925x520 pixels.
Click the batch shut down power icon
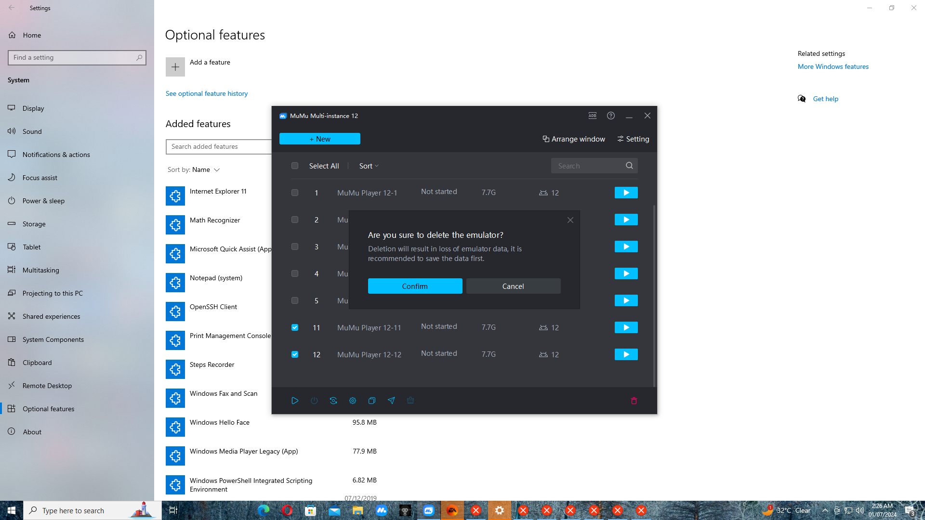(x=314, y=401)
